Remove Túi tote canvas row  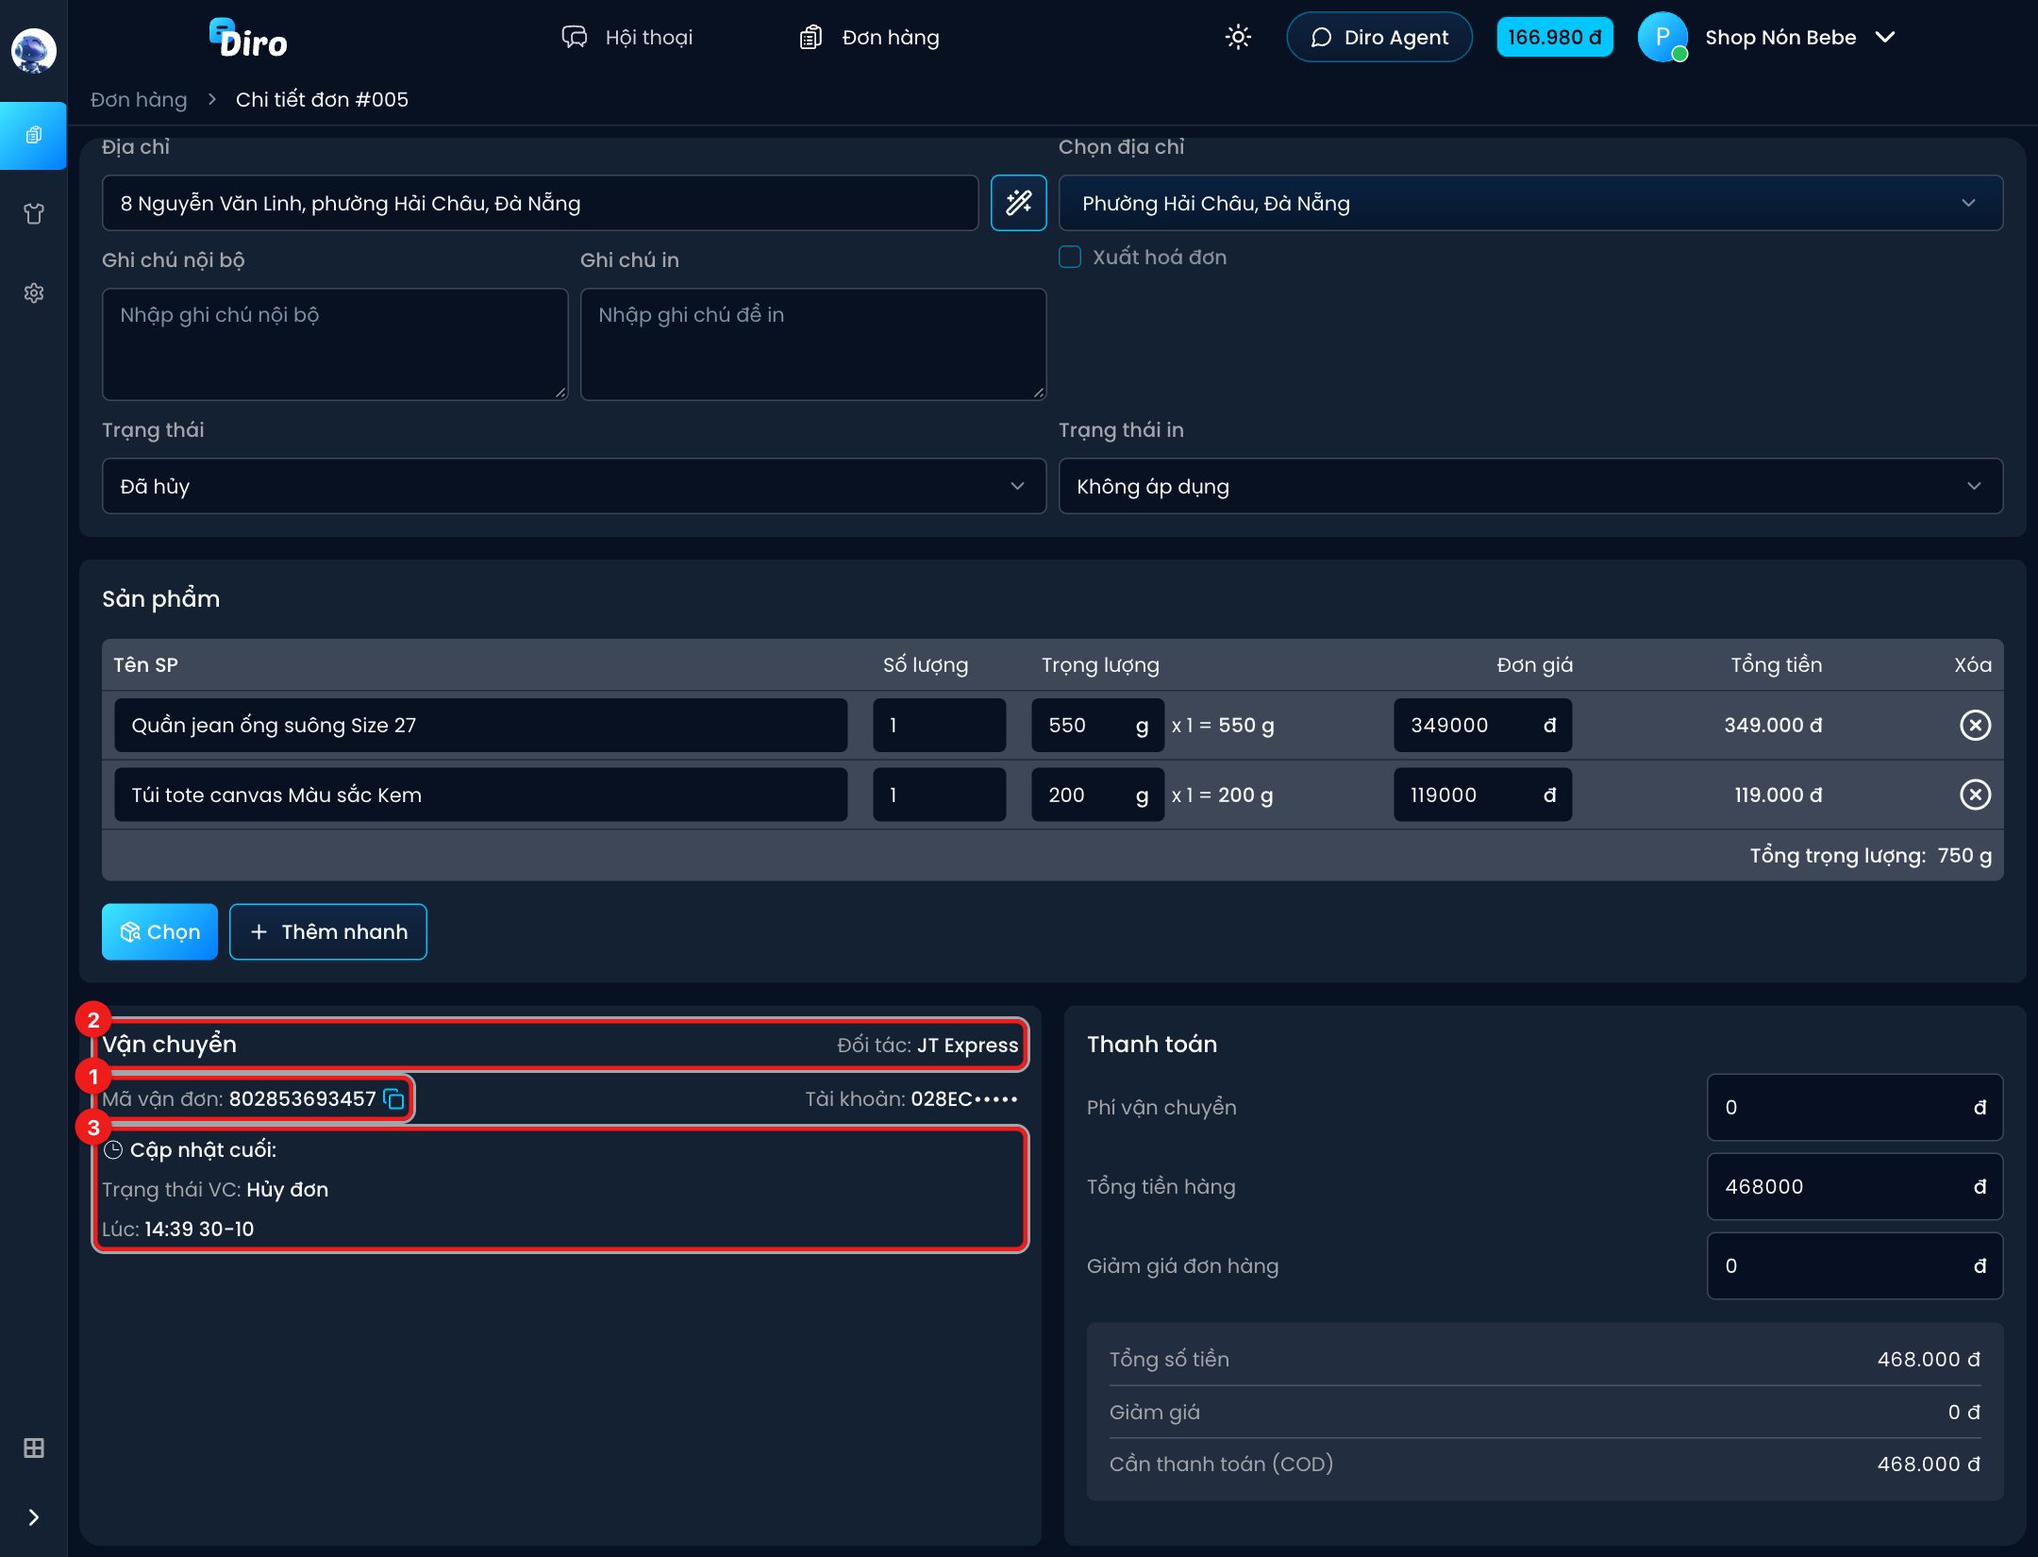(x=1976, y=795)
